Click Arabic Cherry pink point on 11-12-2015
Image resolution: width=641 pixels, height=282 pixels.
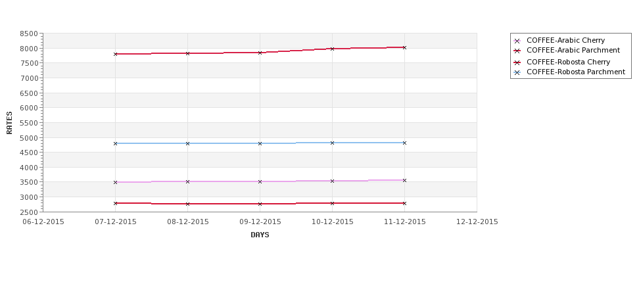tap(404, 180)
